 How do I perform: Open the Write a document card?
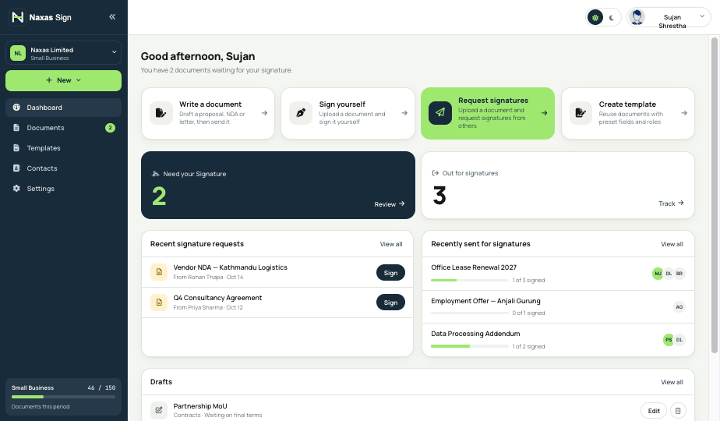(208, 114)
